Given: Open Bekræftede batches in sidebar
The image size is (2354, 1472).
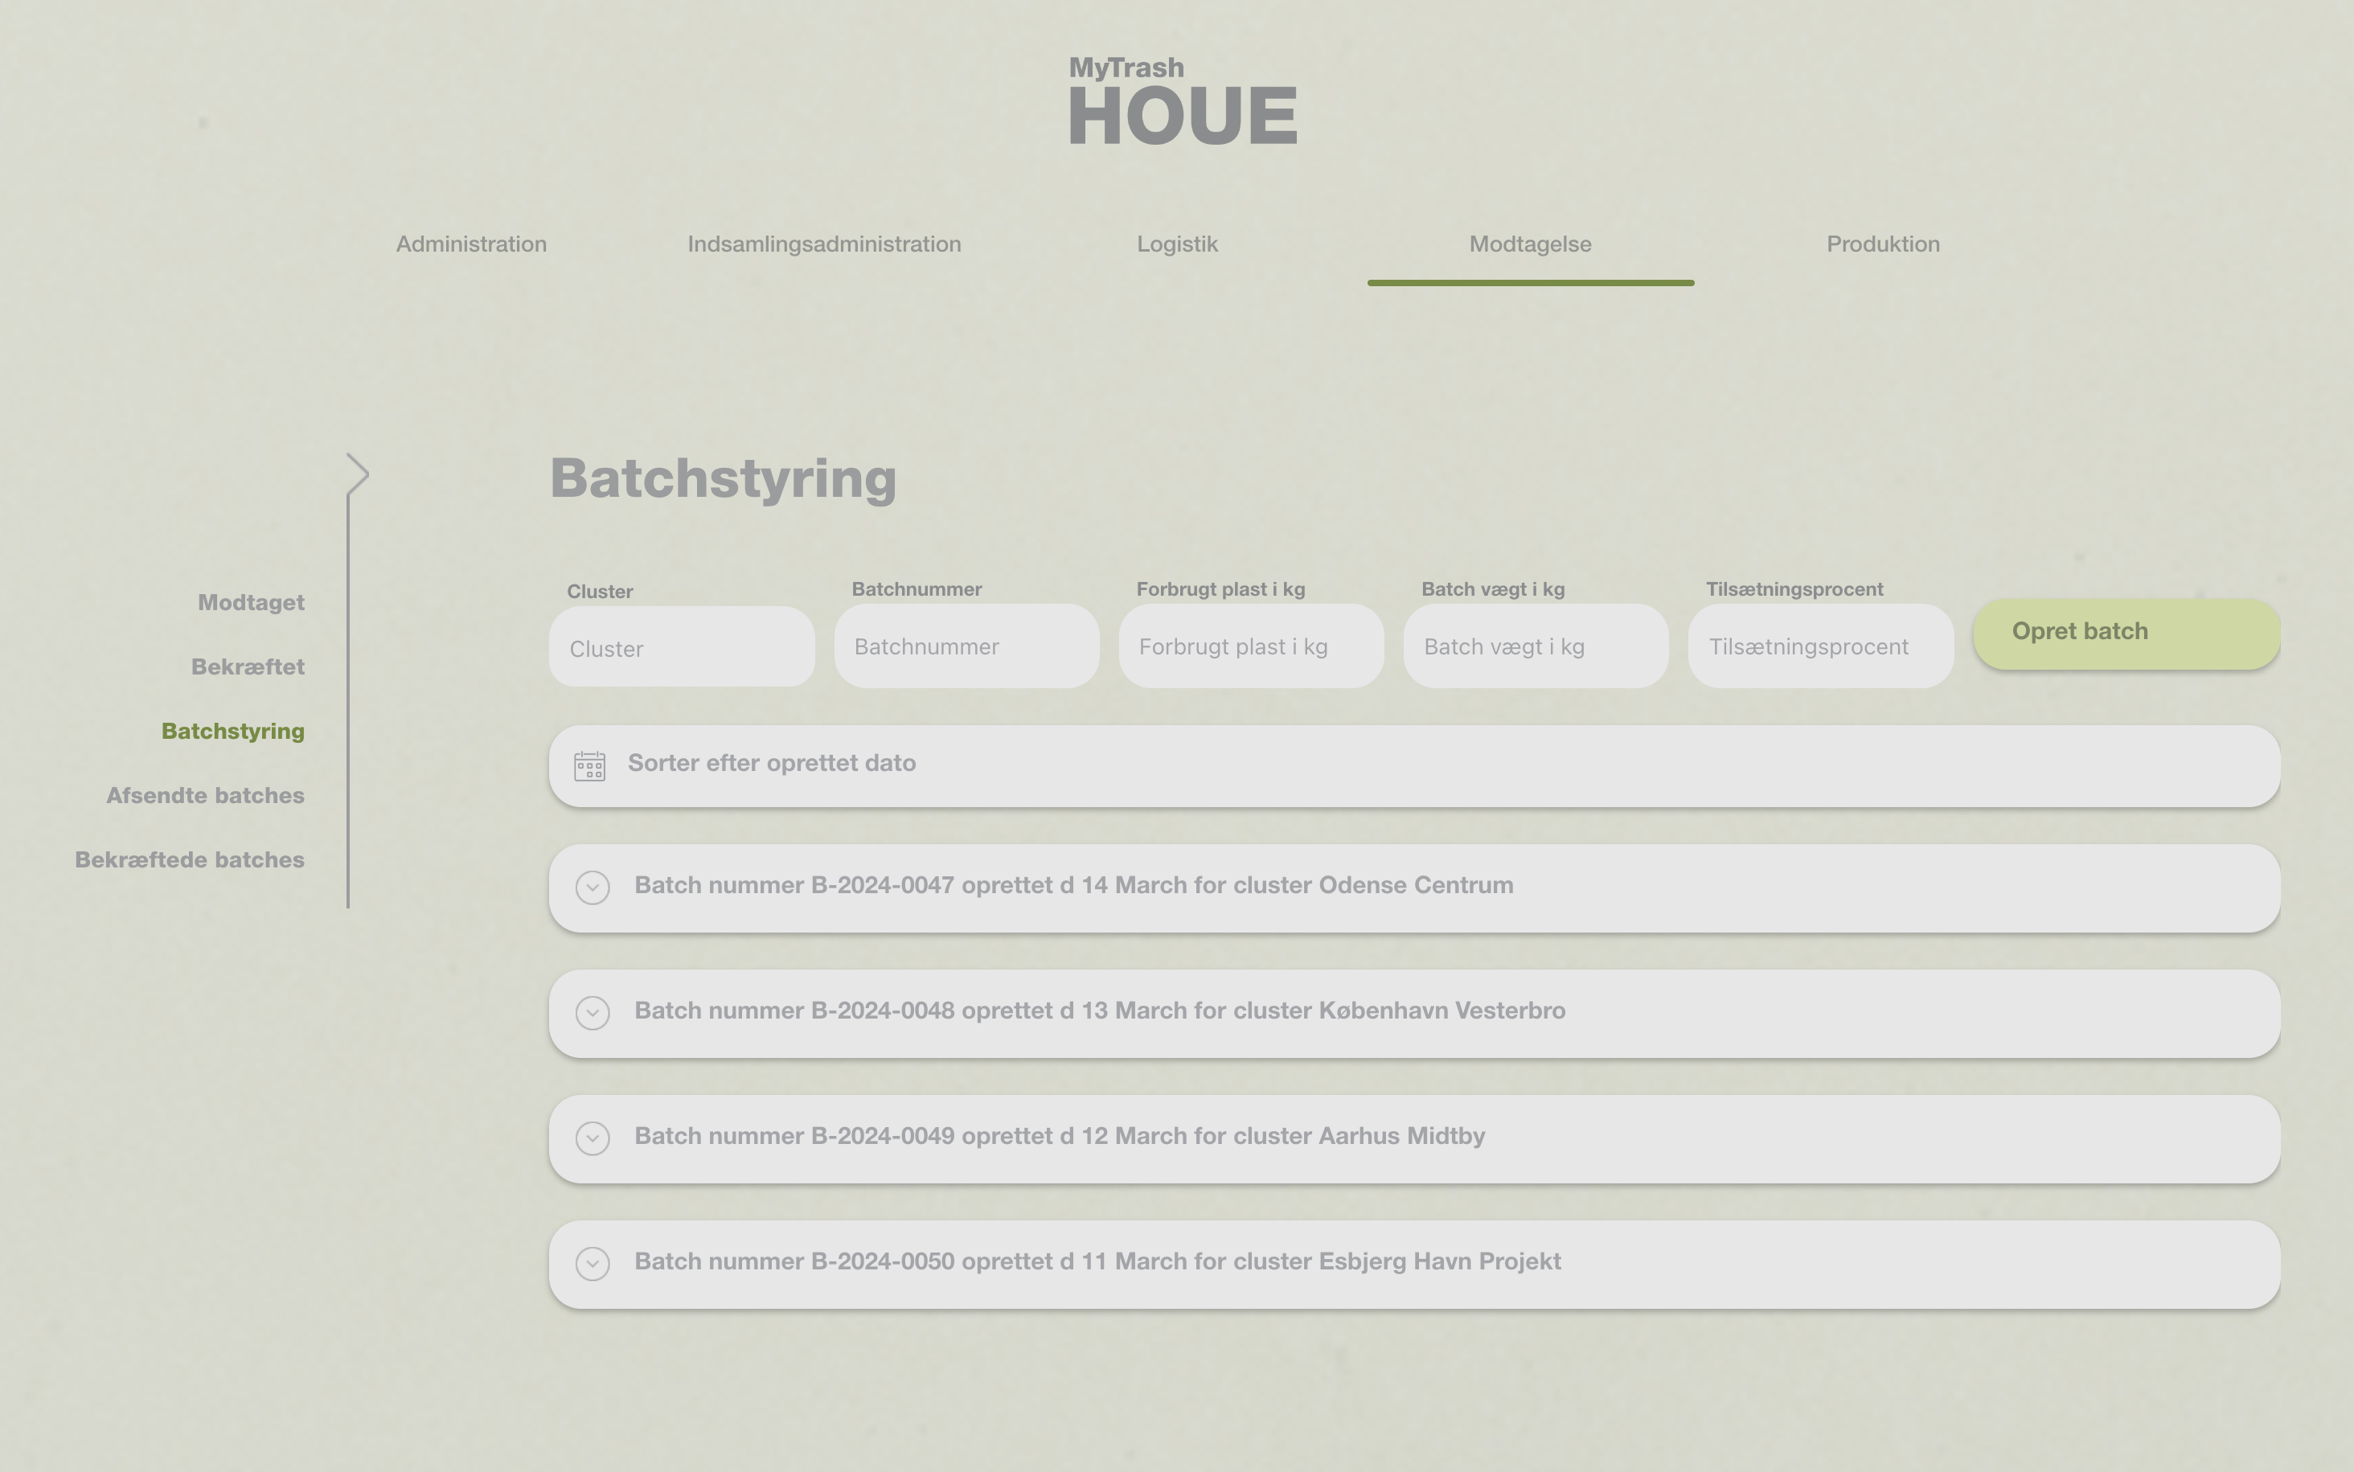Looking at the screenshot, I should click(190, 859).
